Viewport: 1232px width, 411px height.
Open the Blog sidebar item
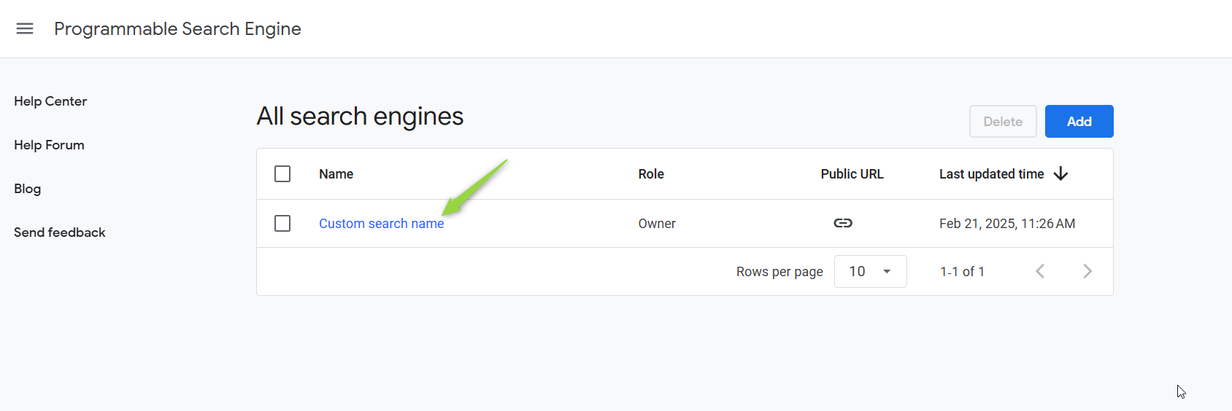click(x=28, y=189)
